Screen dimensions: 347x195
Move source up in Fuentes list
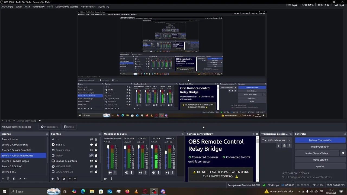point(70,179)
